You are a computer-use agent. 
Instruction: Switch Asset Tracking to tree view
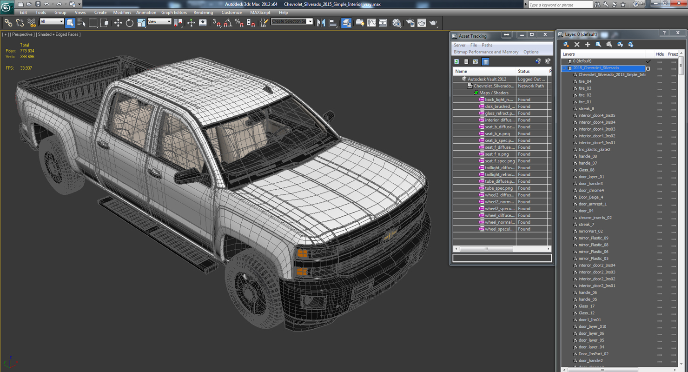pos(476,61)
